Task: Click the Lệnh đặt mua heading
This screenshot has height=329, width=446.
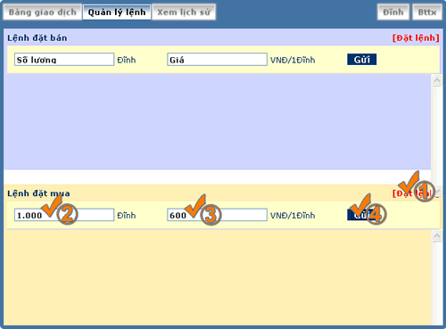Action: point(38,193)
